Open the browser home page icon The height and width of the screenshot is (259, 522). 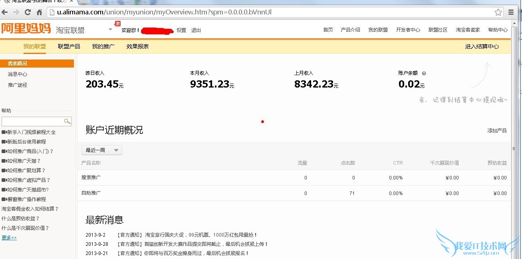click(39, 12)
